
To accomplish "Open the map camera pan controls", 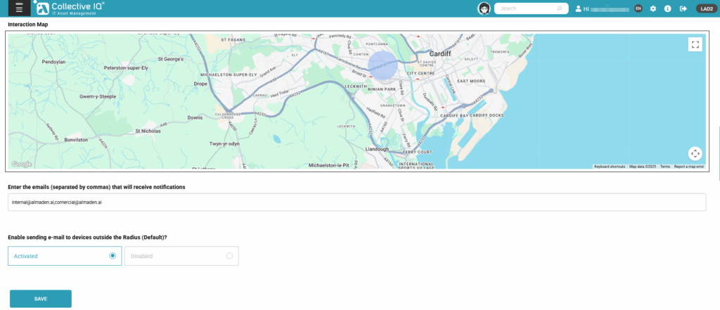I will 695,153.
